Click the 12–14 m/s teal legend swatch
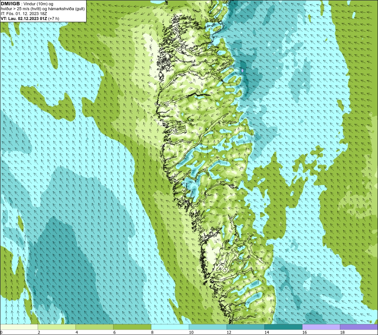Image resolution: width=378 pixels, height=335 pixels. [245, 327]
